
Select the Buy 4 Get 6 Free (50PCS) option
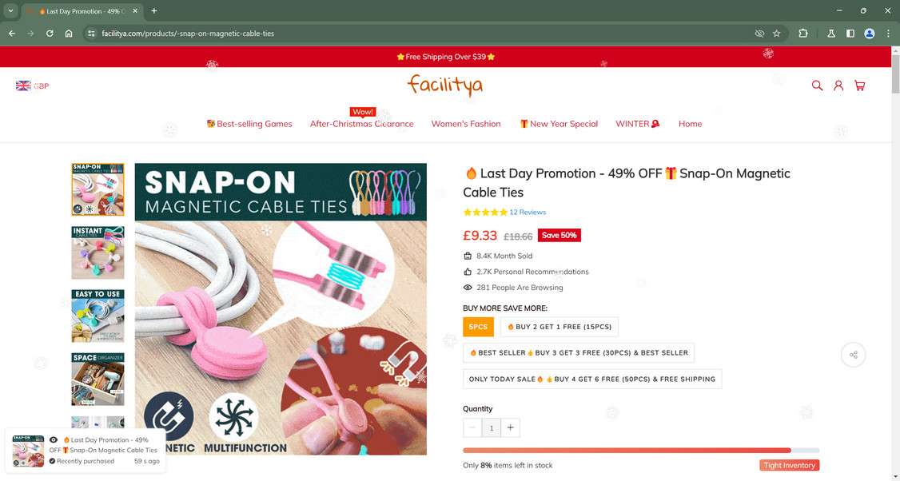(591, 379)
